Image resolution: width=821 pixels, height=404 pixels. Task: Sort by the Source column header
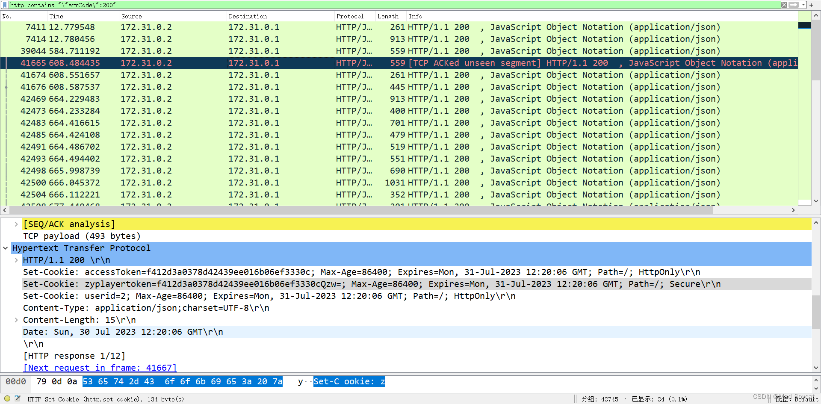[173, 16]
